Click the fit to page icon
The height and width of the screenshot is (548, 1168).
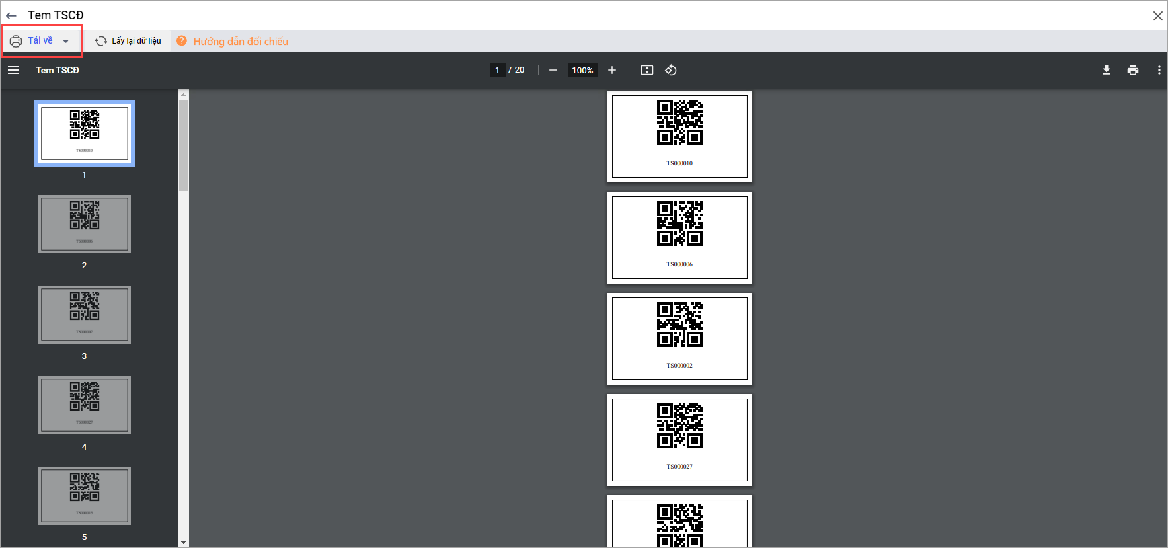click(647, 70)
